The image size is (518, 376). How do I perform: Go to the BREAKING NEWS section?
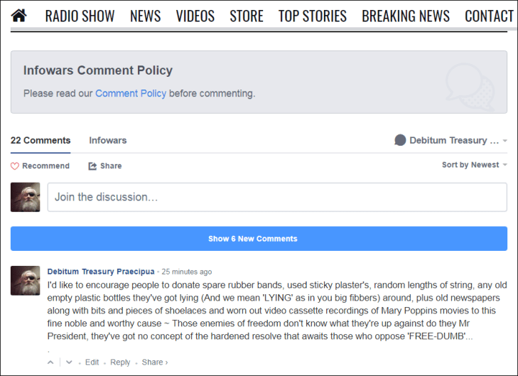pyautogui.click(x=405, y=16)
